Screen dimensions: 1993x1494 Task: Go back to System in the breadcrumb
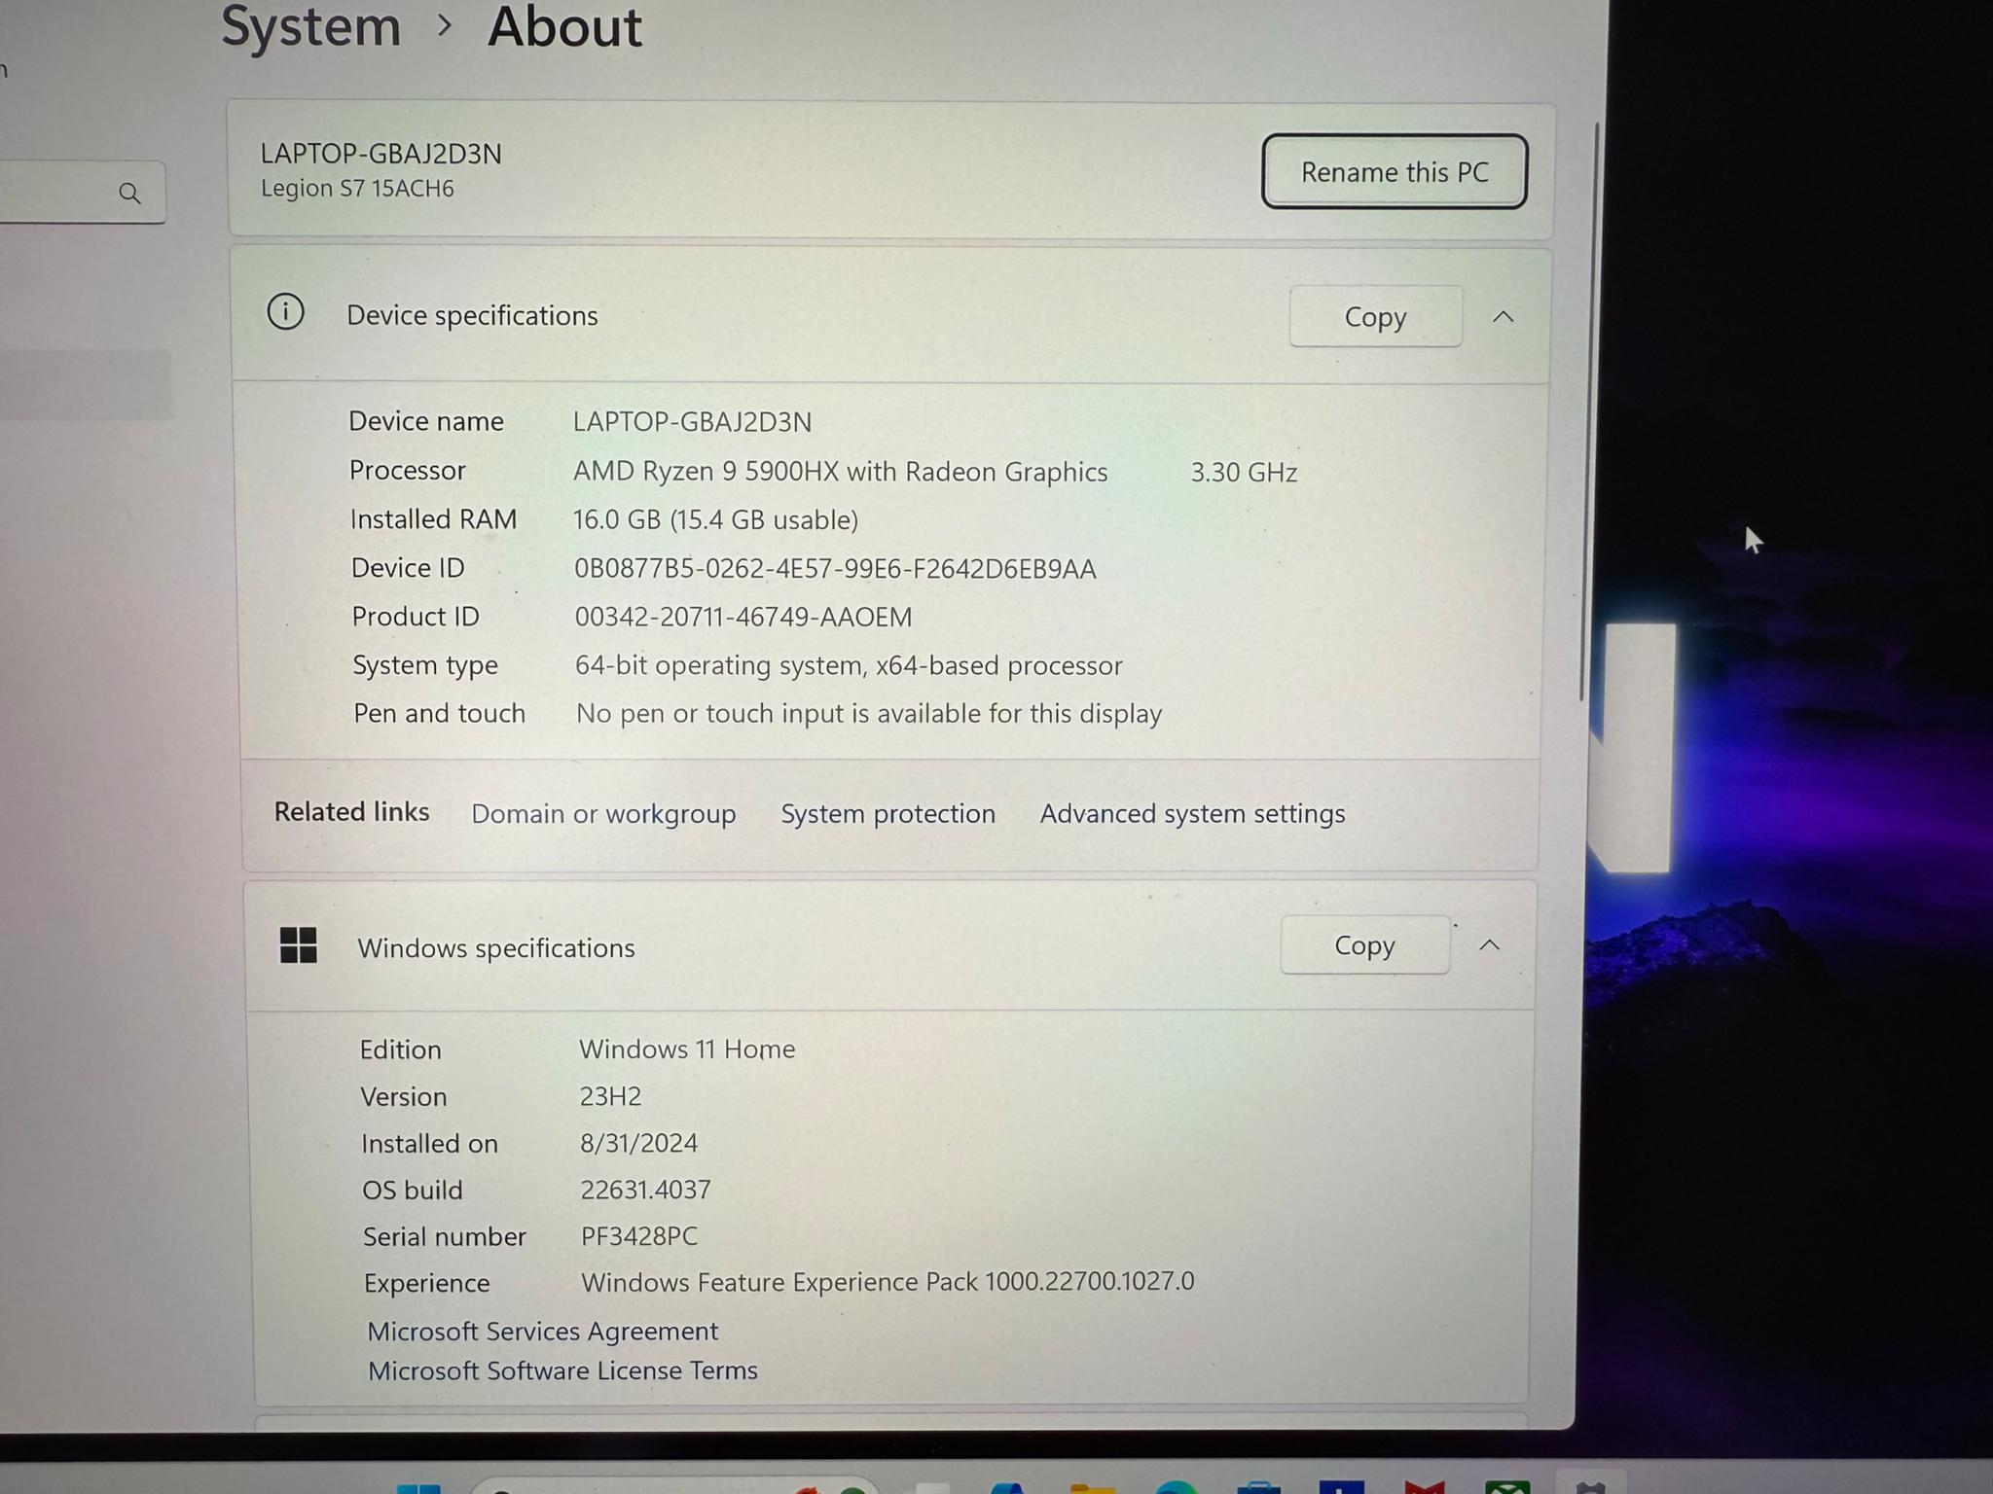pyautogui.click(x=310, y=26)
